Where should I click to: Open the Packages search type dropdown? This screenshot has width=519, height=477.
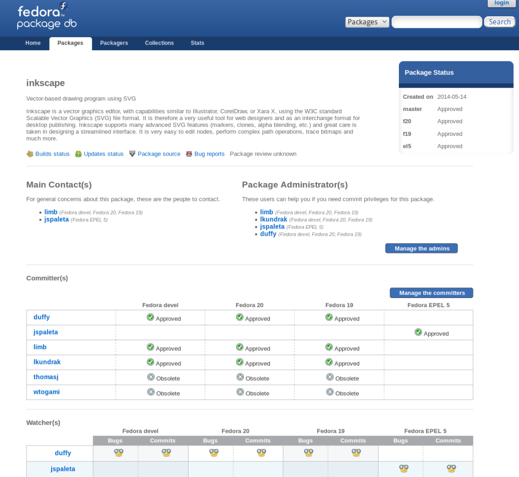tap(367, 22)
